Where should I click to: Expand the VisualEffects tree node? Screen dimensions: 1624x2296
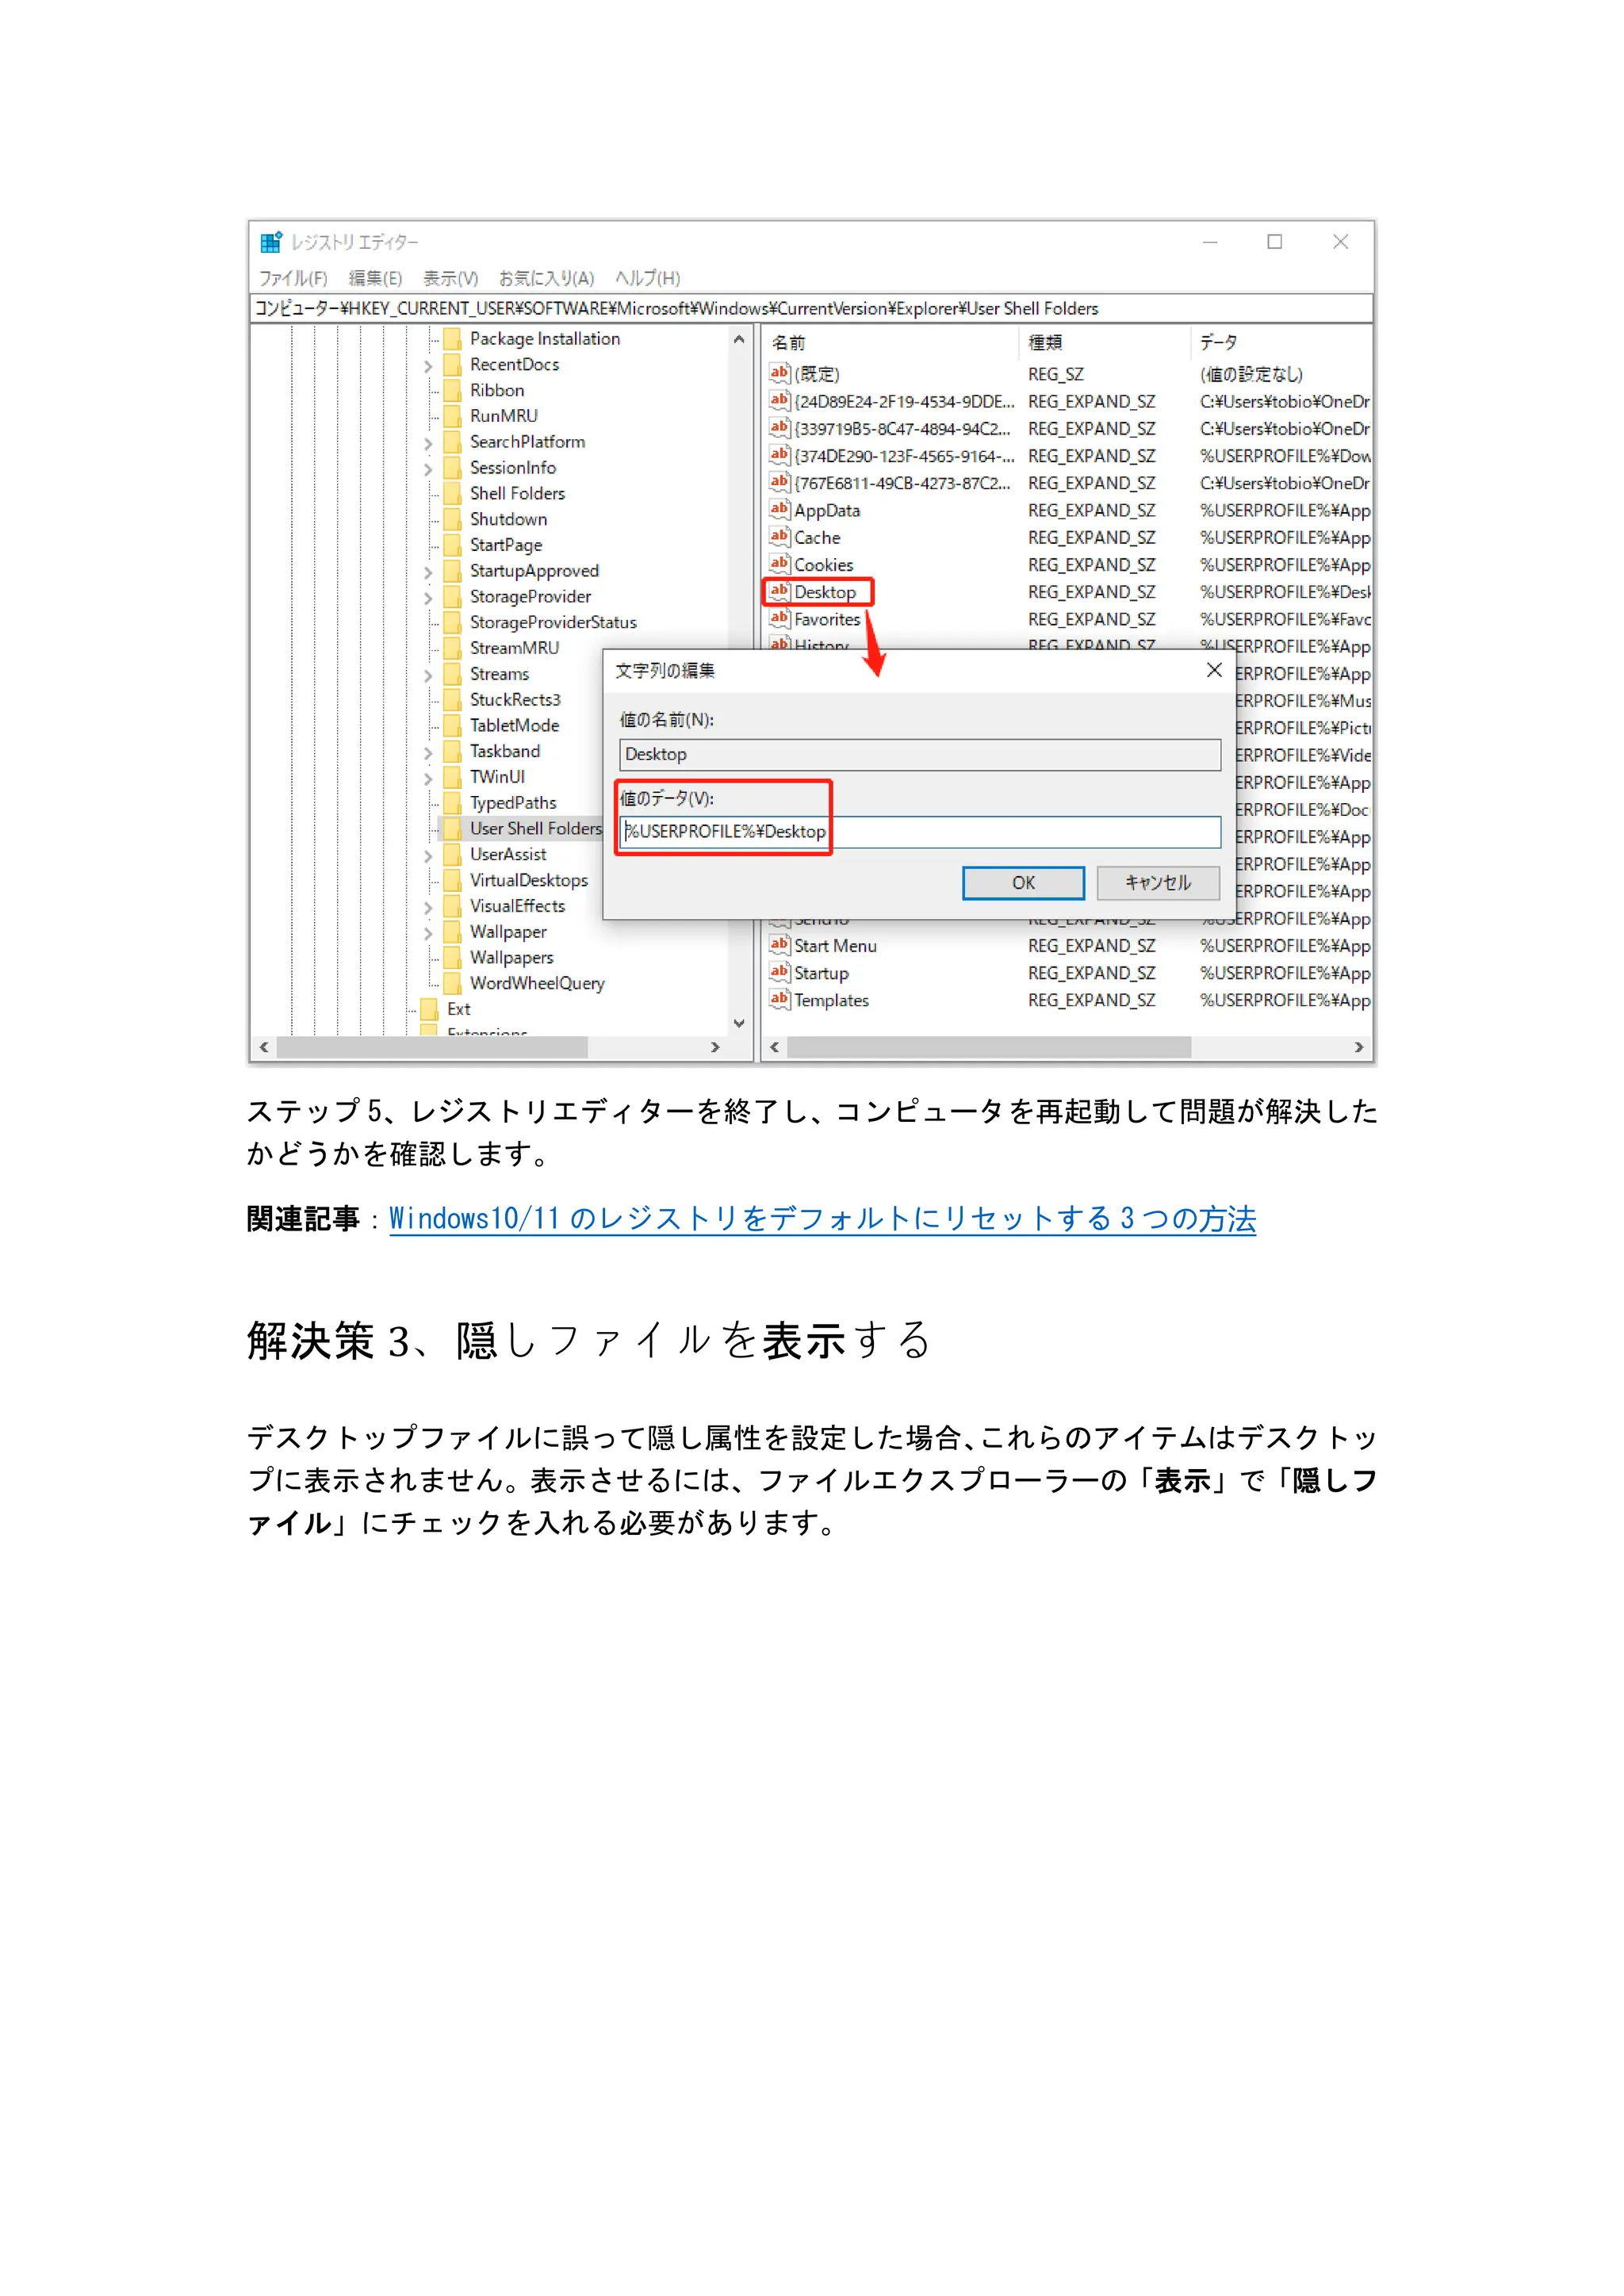pyautogui.click(x=428, y=907)
